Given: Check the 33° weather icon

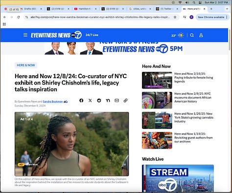Looking at the screenshot, I should 181,35.
